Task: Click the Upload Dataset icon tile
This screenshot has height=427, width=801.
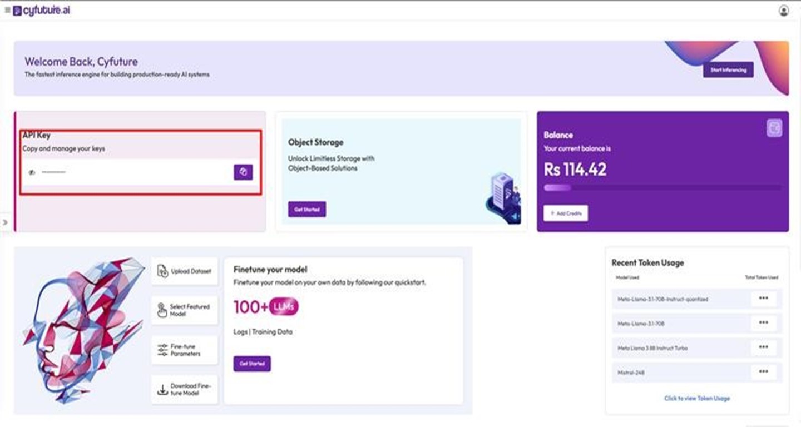Action: coord(184,271)
